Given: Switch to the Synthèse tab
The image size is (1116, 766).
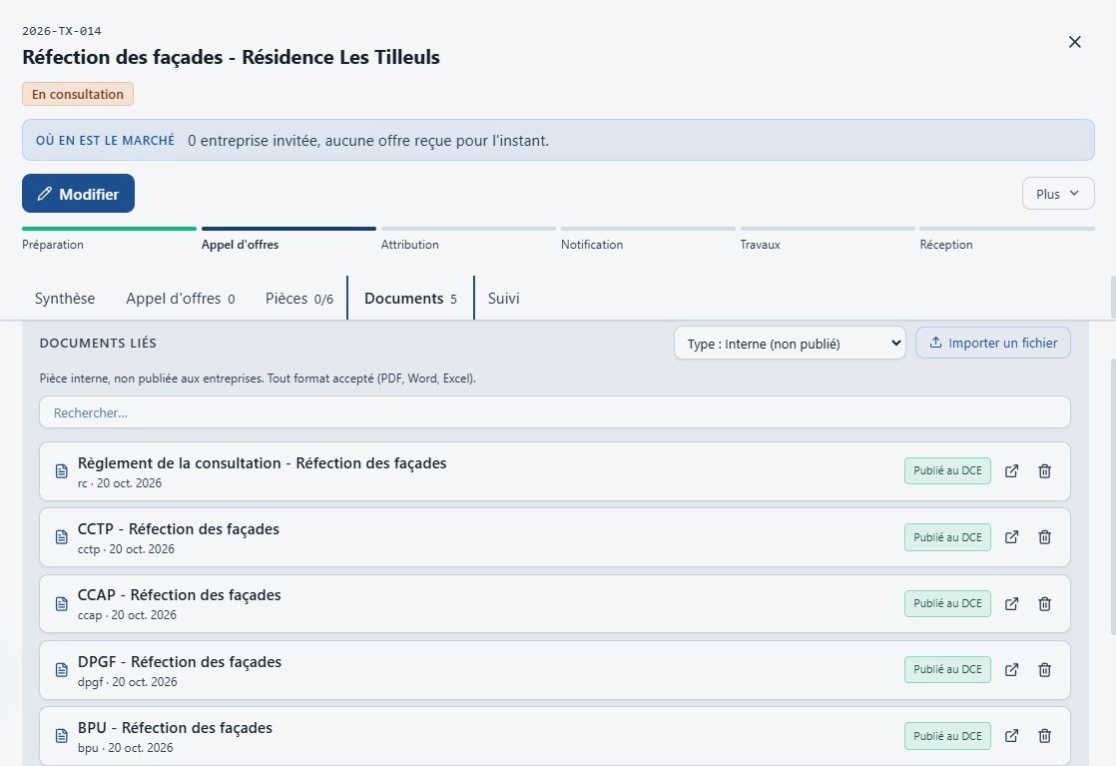Looking at the screenshot, I should (x=65, y=299).
